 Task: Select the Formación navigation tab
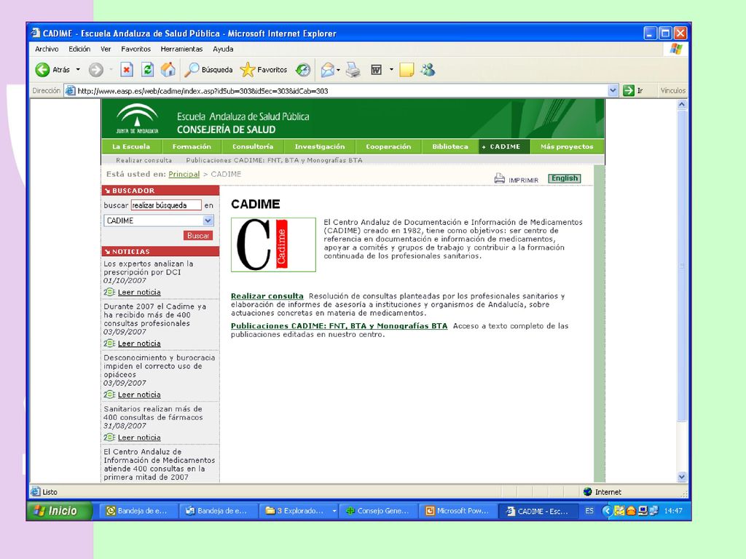point(192,146)
